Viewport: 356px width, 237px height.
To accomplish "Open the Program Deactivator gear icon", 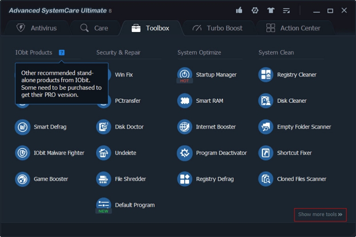I will (185, 153).
